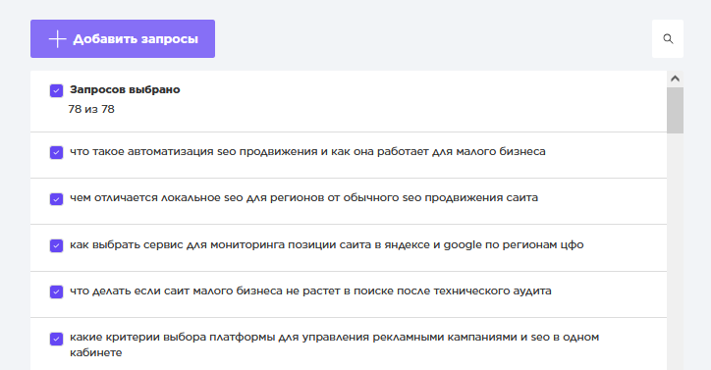The image size is (711, 370).
Task: Click the Добавить запросы button
Action: click(x=123, y=38)
